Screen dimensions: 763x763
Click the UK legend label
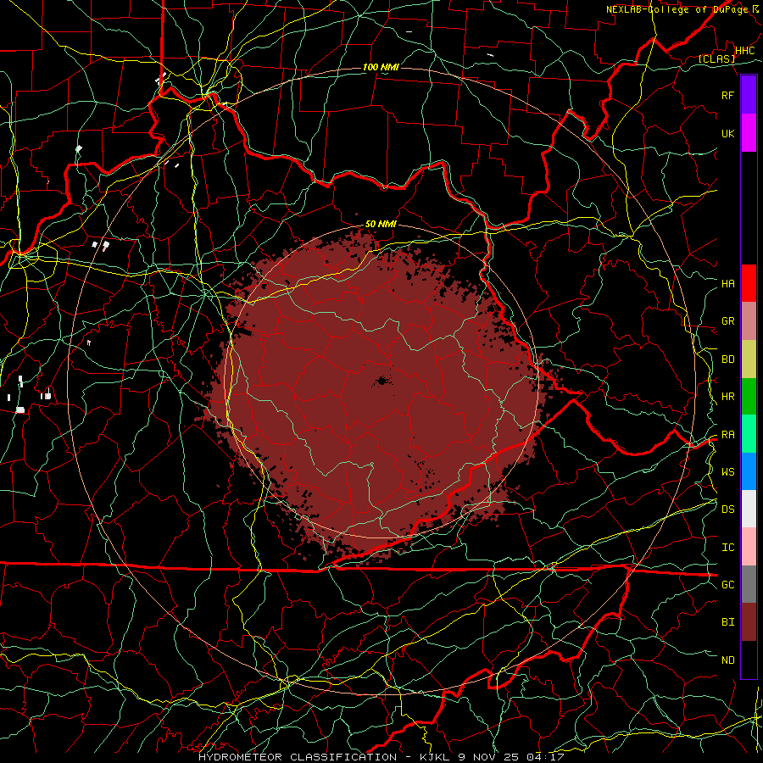click(728, 133)
